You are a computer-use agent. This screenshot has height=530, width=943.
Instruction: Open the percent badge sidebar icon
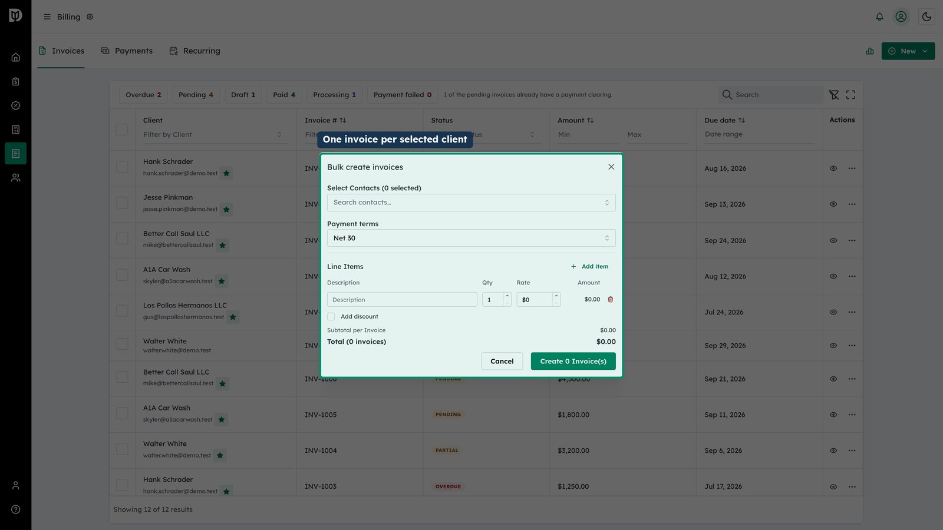tap(16, 105)
